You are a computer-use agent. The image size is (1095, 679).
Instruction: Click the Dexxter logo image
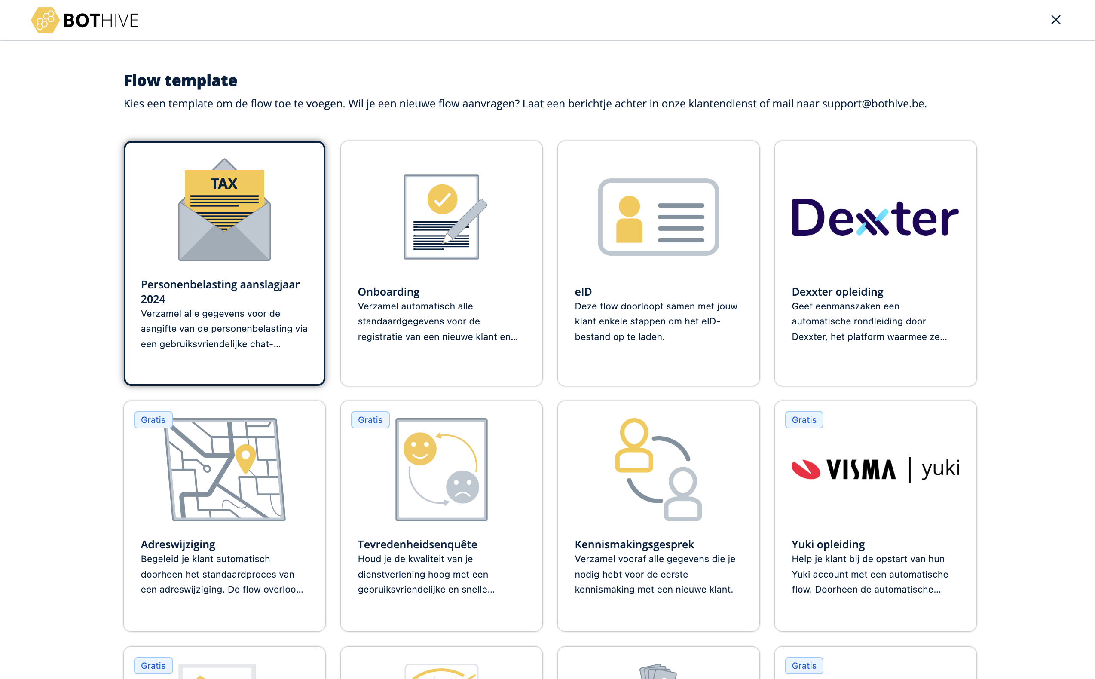pos(875,217)
